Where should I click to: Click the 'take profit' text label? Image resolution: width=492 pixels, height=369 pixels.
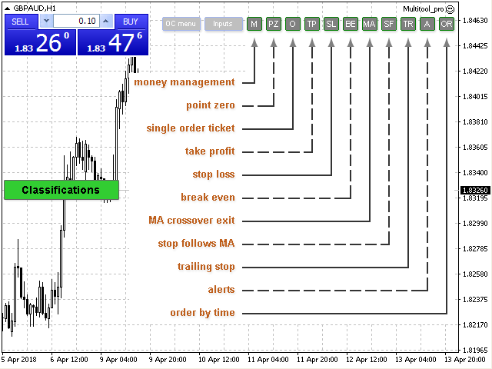(x=210, y=151)
